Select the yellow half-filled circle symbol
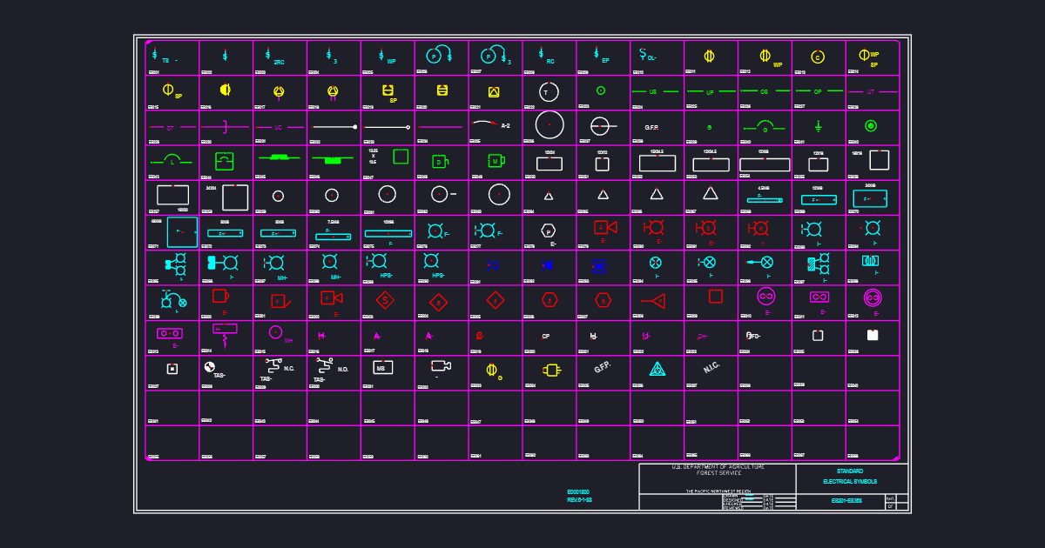Screen dimensions: 1045x548 pyautogui.click(x=225, y=89)
